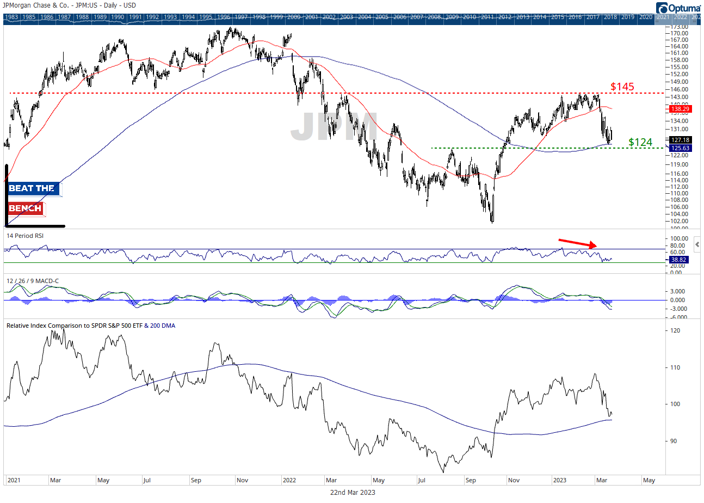Jump to year 2008 in timeline bar
Screen dimensions: 704x503
click(x=435, y=17)
